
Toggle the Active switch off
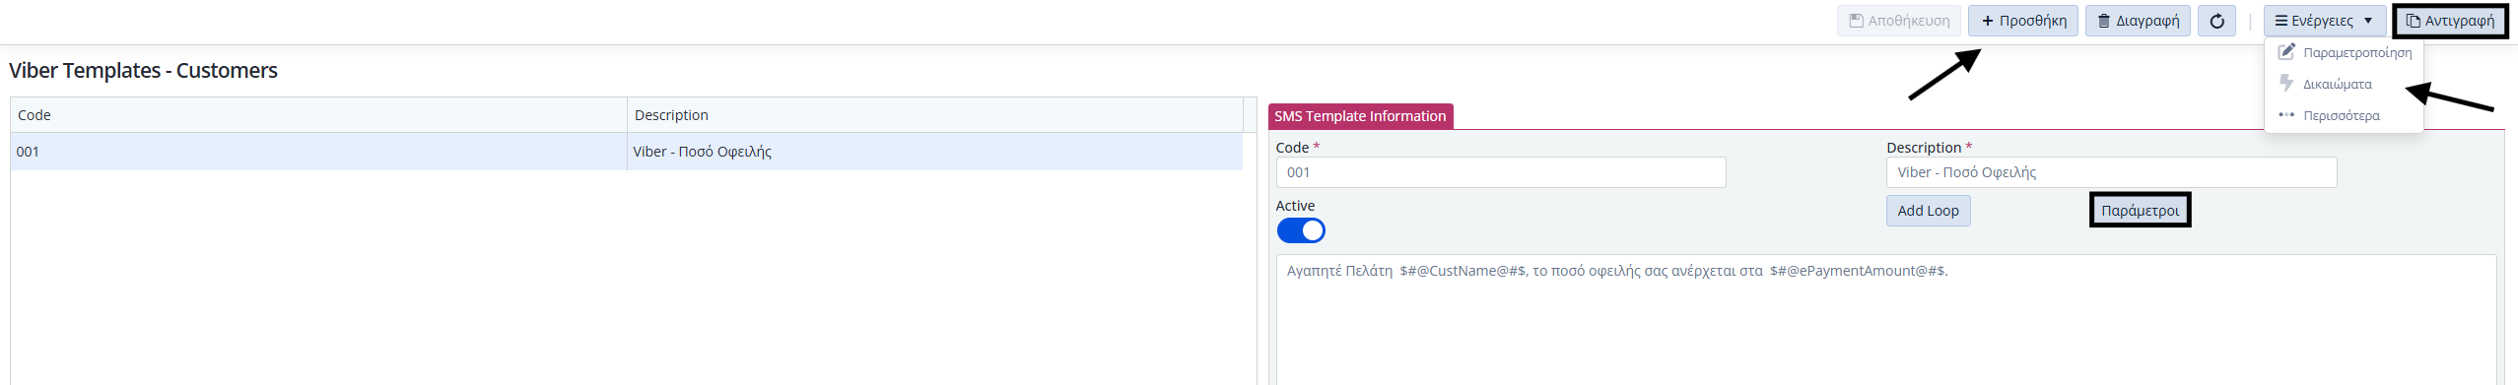coord(1301,230)
